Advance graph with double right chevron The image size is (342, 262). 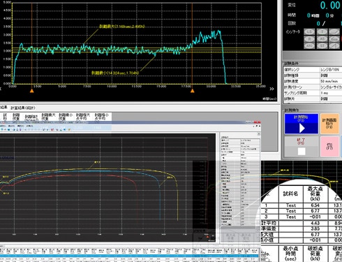coord(272,89)
